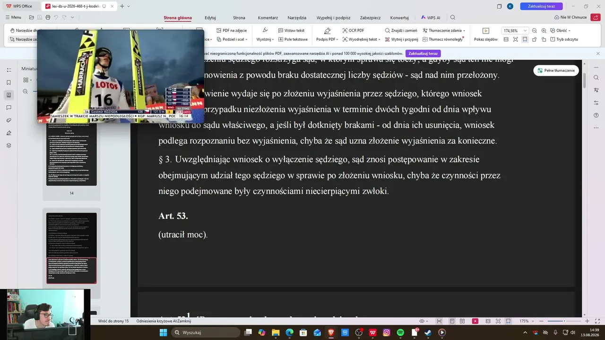Open the comments panel in left sidebar
This screenshot has width=605, height=340.
point(9,108)
